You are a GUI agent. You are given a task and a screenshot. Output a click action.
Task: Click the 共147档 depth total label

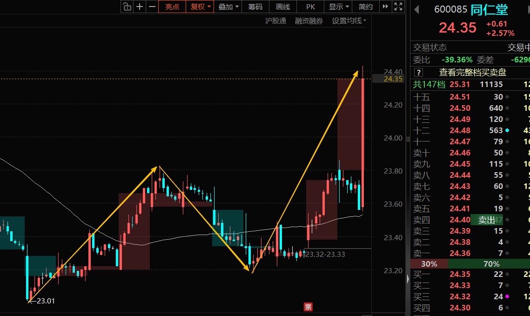pos(429,85)
